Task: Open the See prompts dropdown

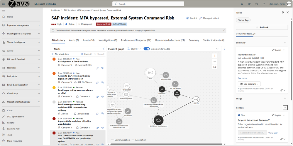Action: tap(249, 84)
